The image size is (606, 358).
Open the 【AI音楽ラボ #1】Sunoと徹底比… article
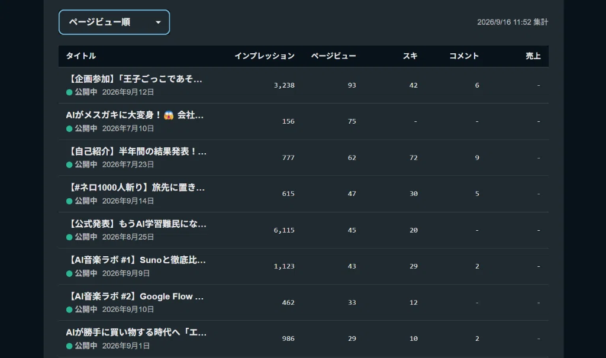[136, 260]
